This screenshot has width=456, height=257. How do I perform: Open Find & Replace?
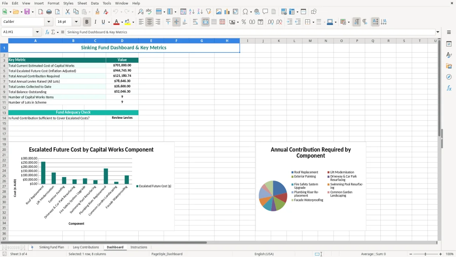(141, 12)
